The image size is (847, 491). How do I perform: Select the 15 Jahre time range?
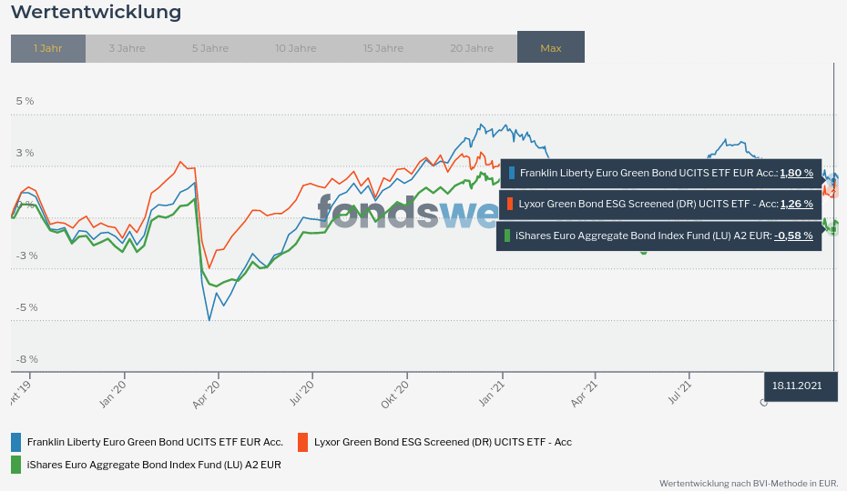point(383,48)
